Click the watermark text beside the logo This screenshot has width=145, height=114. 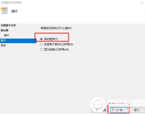(x=126, y=103)
